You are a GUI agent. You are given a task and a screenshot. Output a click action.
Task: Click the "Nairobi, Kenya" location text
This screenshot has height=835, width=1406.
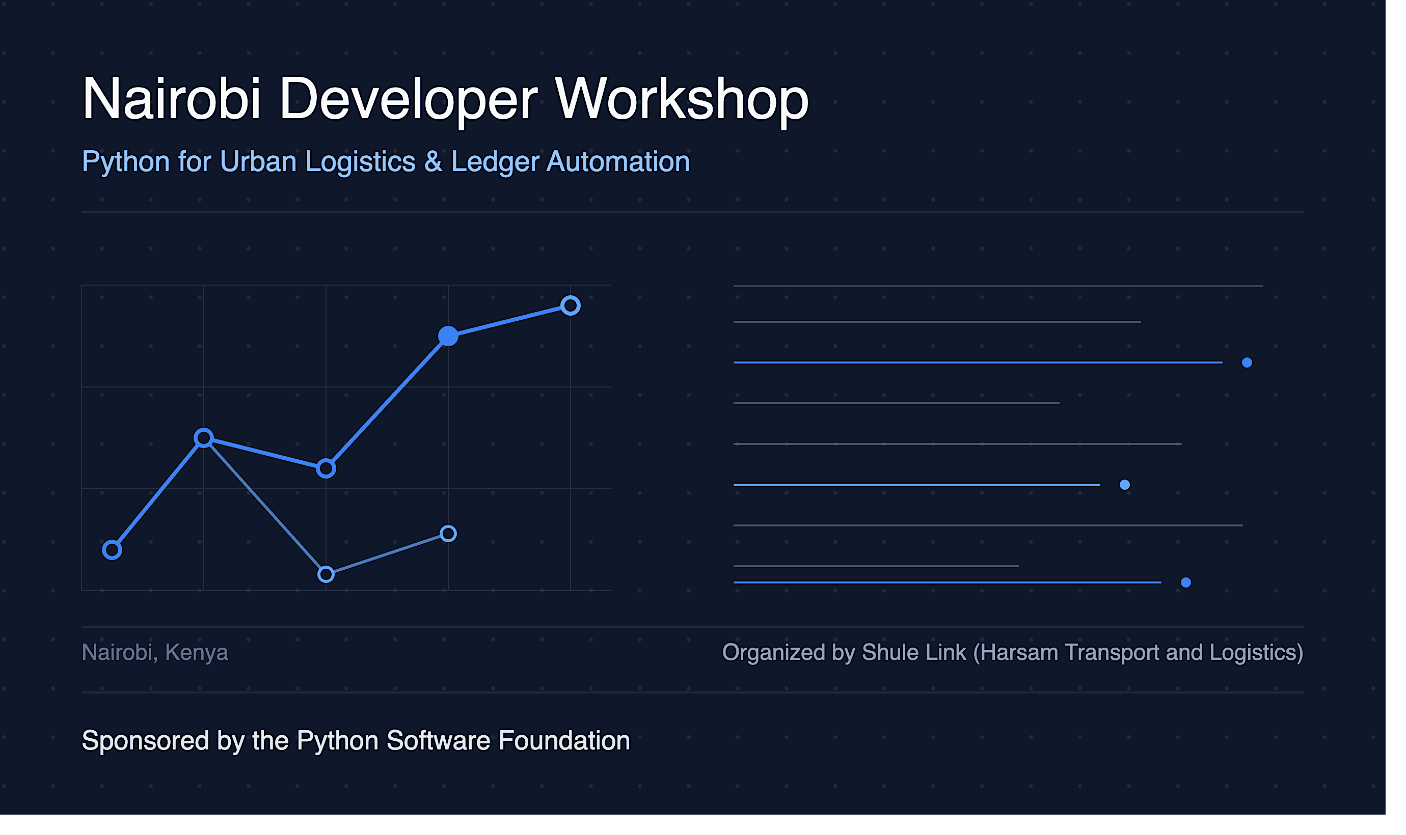click(x=155, y=653)
